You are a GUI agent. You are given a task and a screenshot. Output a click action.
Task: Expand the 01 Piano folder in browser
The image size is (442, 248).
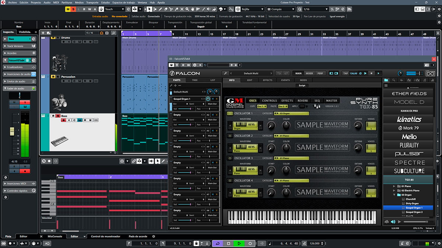[x=395, y=186]
